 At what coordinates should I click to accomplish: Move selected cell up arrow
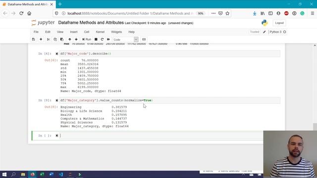pos(70,40)
